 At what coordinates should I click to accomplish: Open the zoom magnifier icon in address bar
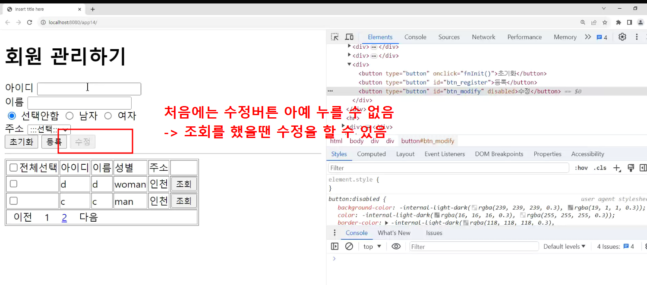coord(583,22)
